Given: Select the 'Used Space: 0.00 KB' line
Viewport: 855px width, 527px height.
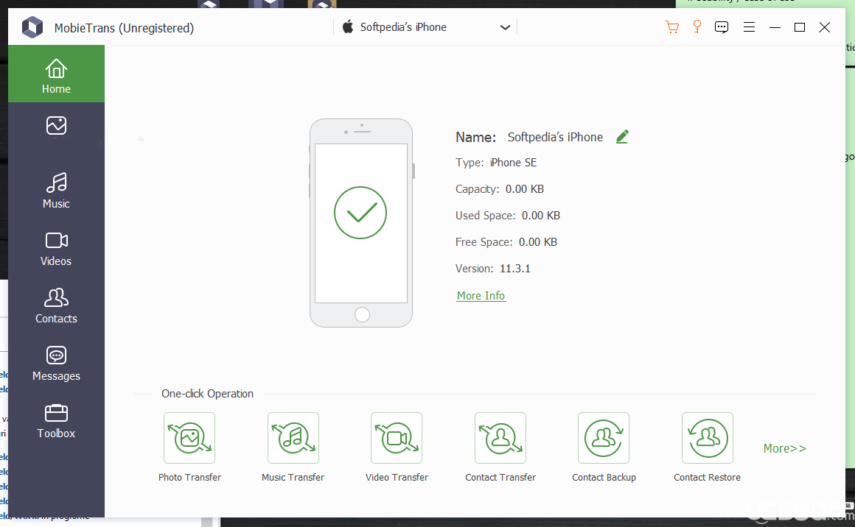Looking at the screenshot, I should coord(508,216).
